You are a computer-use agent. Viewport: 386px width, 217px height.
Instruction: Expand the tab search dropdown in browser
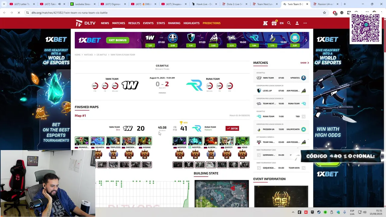coord(4,4)
